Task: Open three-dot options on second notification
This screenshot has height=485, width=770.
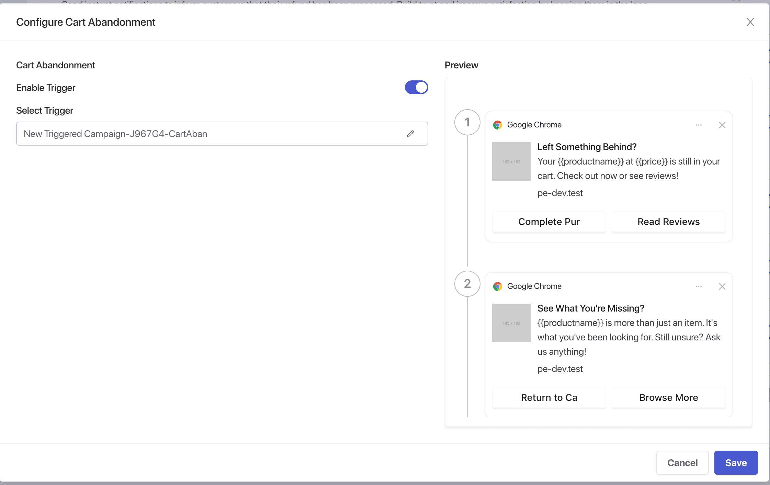Action: coord(699,286)
